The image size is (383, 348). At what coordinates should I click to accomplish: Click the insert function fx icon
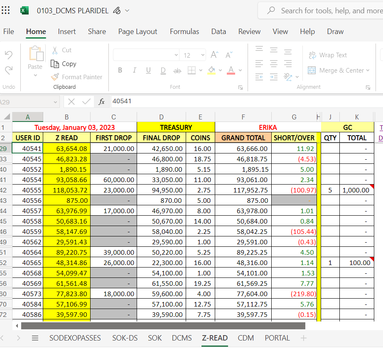(x=101, y=102)
